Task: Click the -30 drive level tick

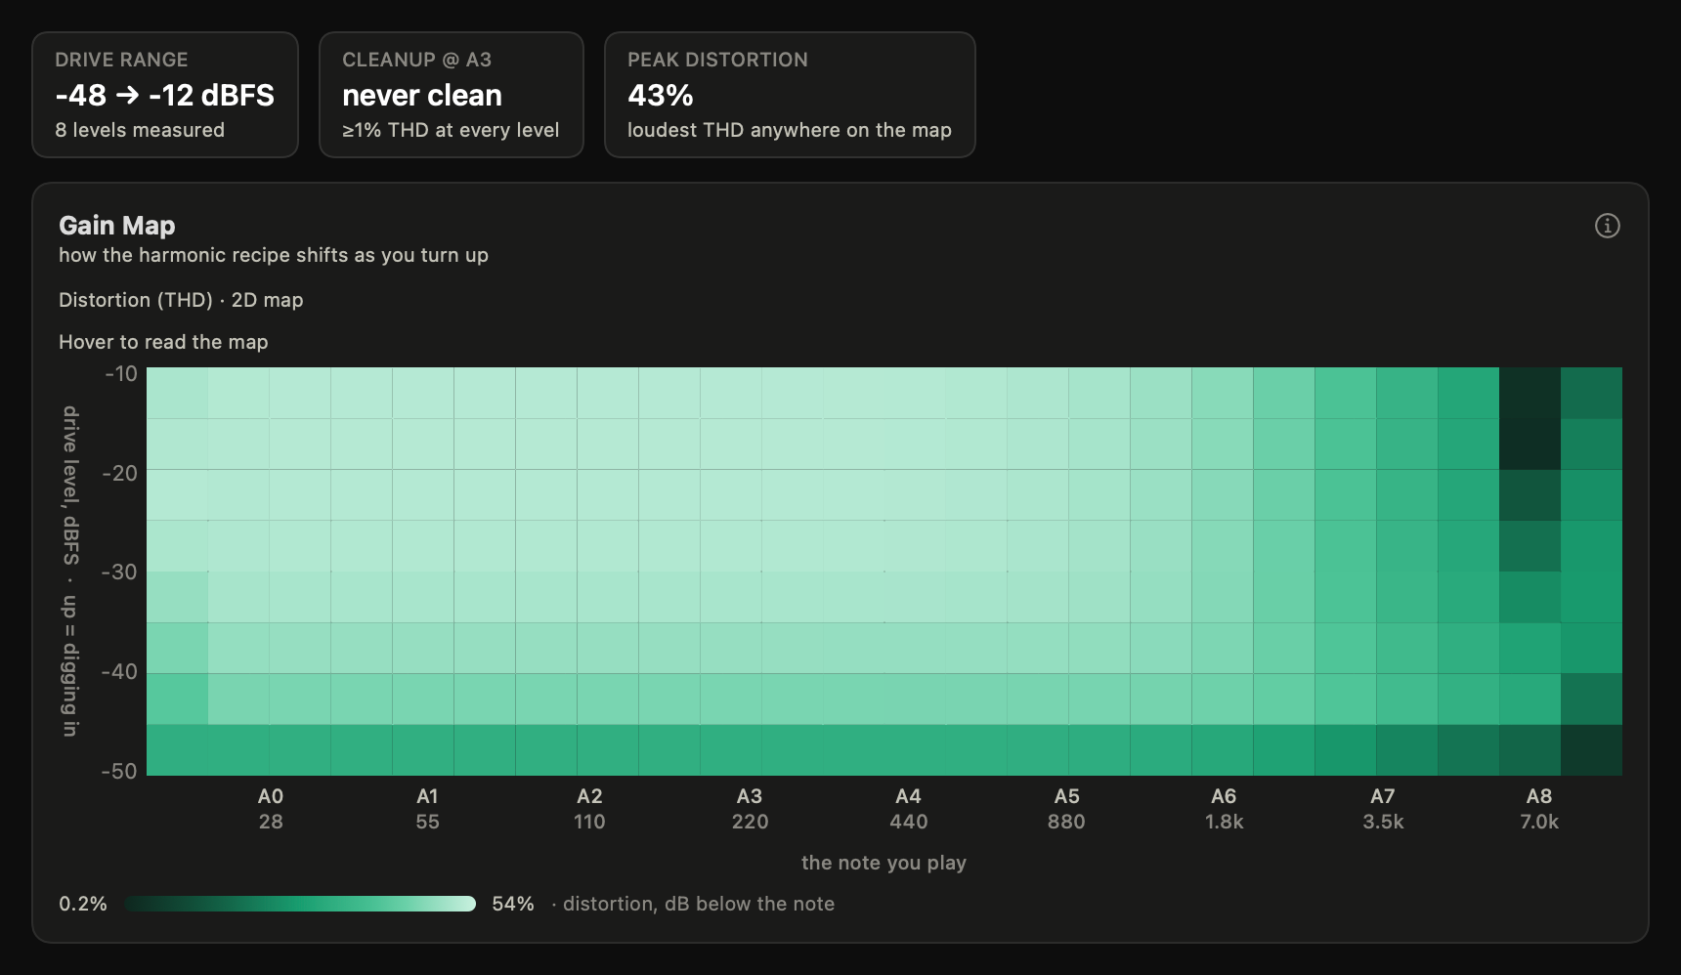Action: pos(120,572)
